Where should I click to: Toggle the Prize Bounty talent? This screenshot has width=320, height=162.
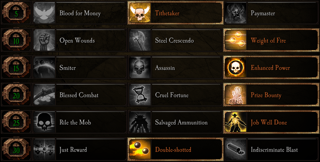pos(272,95)
